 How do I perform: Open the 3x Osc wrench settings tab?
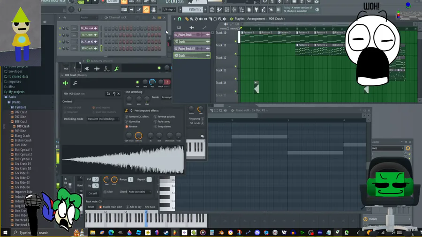point(117,69)
